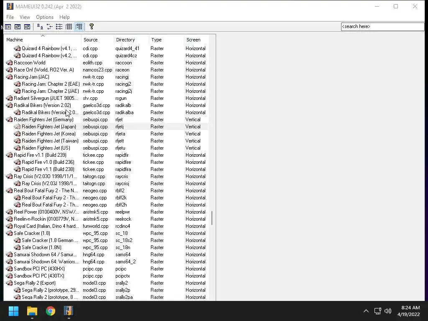Open the volume control tray icon
428x321 pixels.
[x=387, y=311]
